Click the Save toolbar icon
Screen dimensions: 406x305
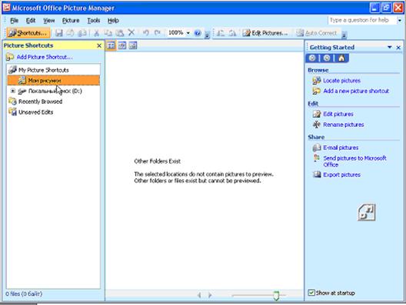[59, 33]
